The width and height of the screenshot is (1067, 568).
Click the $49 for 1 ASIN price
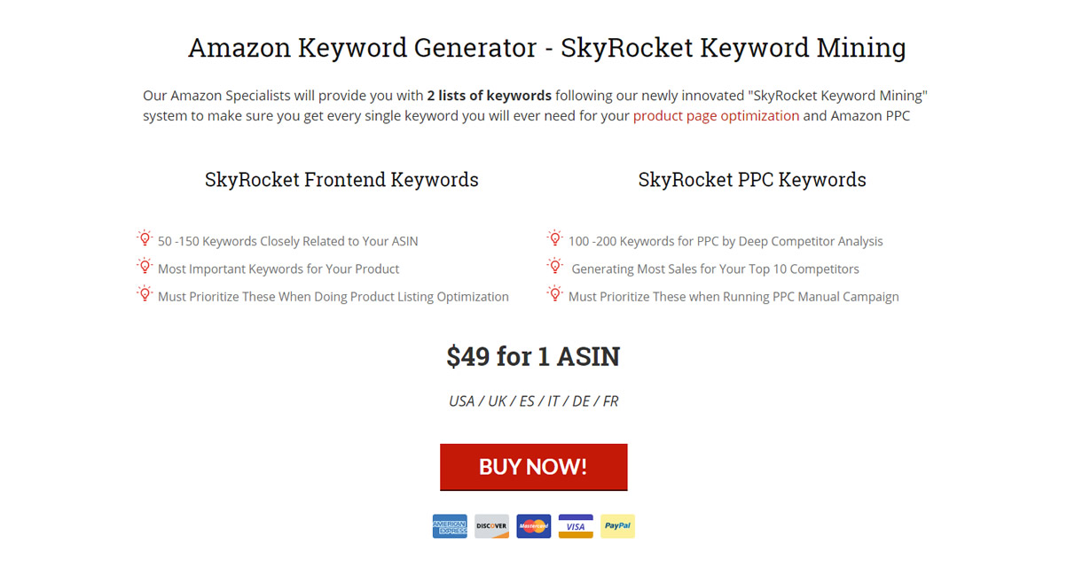click(x=533, y=356)
